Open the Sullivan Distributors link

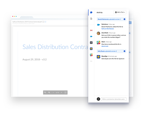[108, 29]
